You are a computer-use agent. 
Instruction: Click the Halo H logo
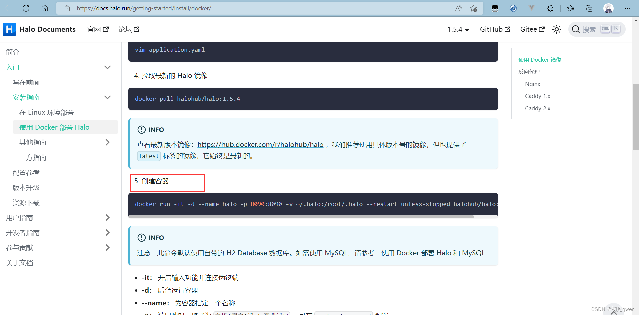point(9,29)
